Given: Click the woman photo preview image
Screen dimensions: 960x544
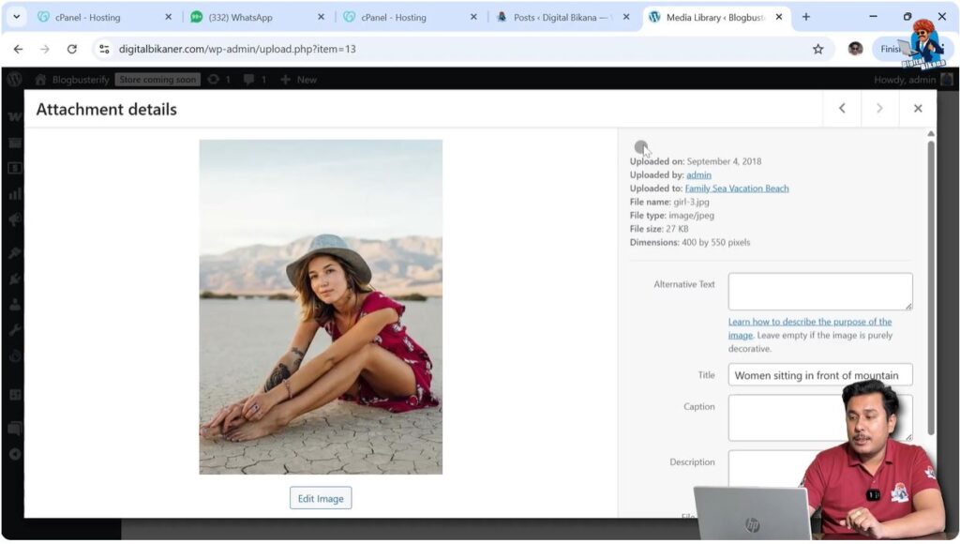Looking at the screenshot, I should pos(321,307).
